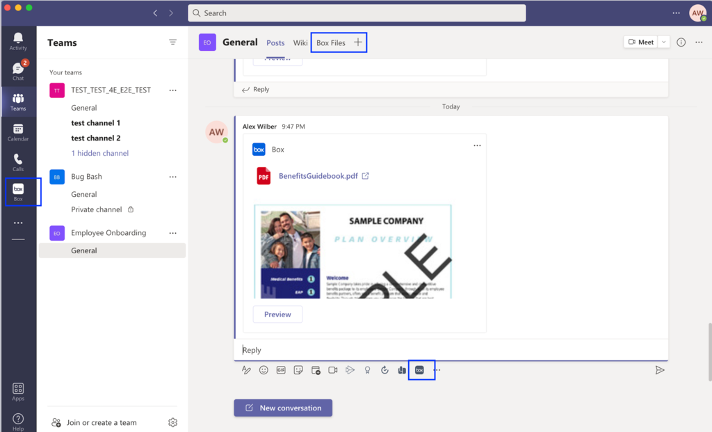Insert an emoji in reply
Image resolution: width=712 pixels, height=432 pixels.
264,370
